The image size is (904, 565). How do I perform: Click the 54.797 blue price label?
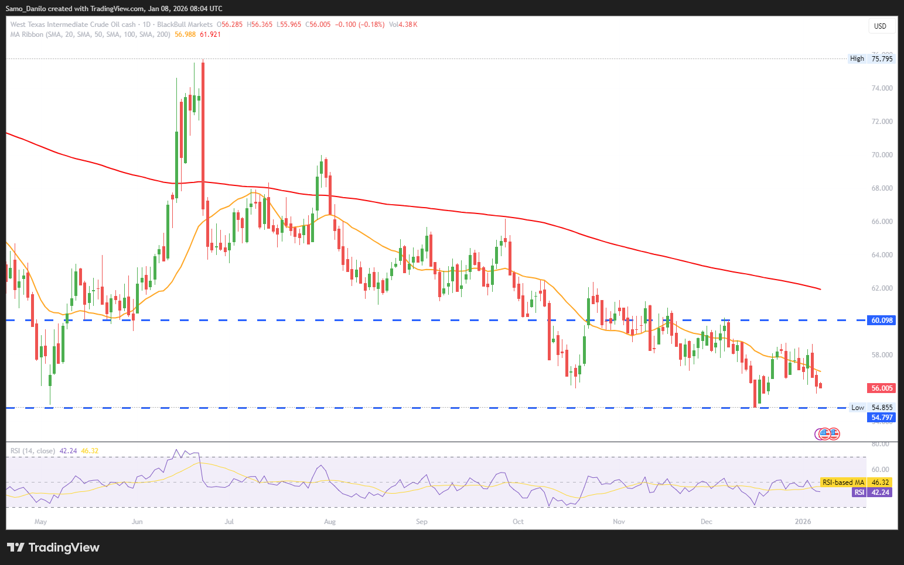click(x=882, y=418)
